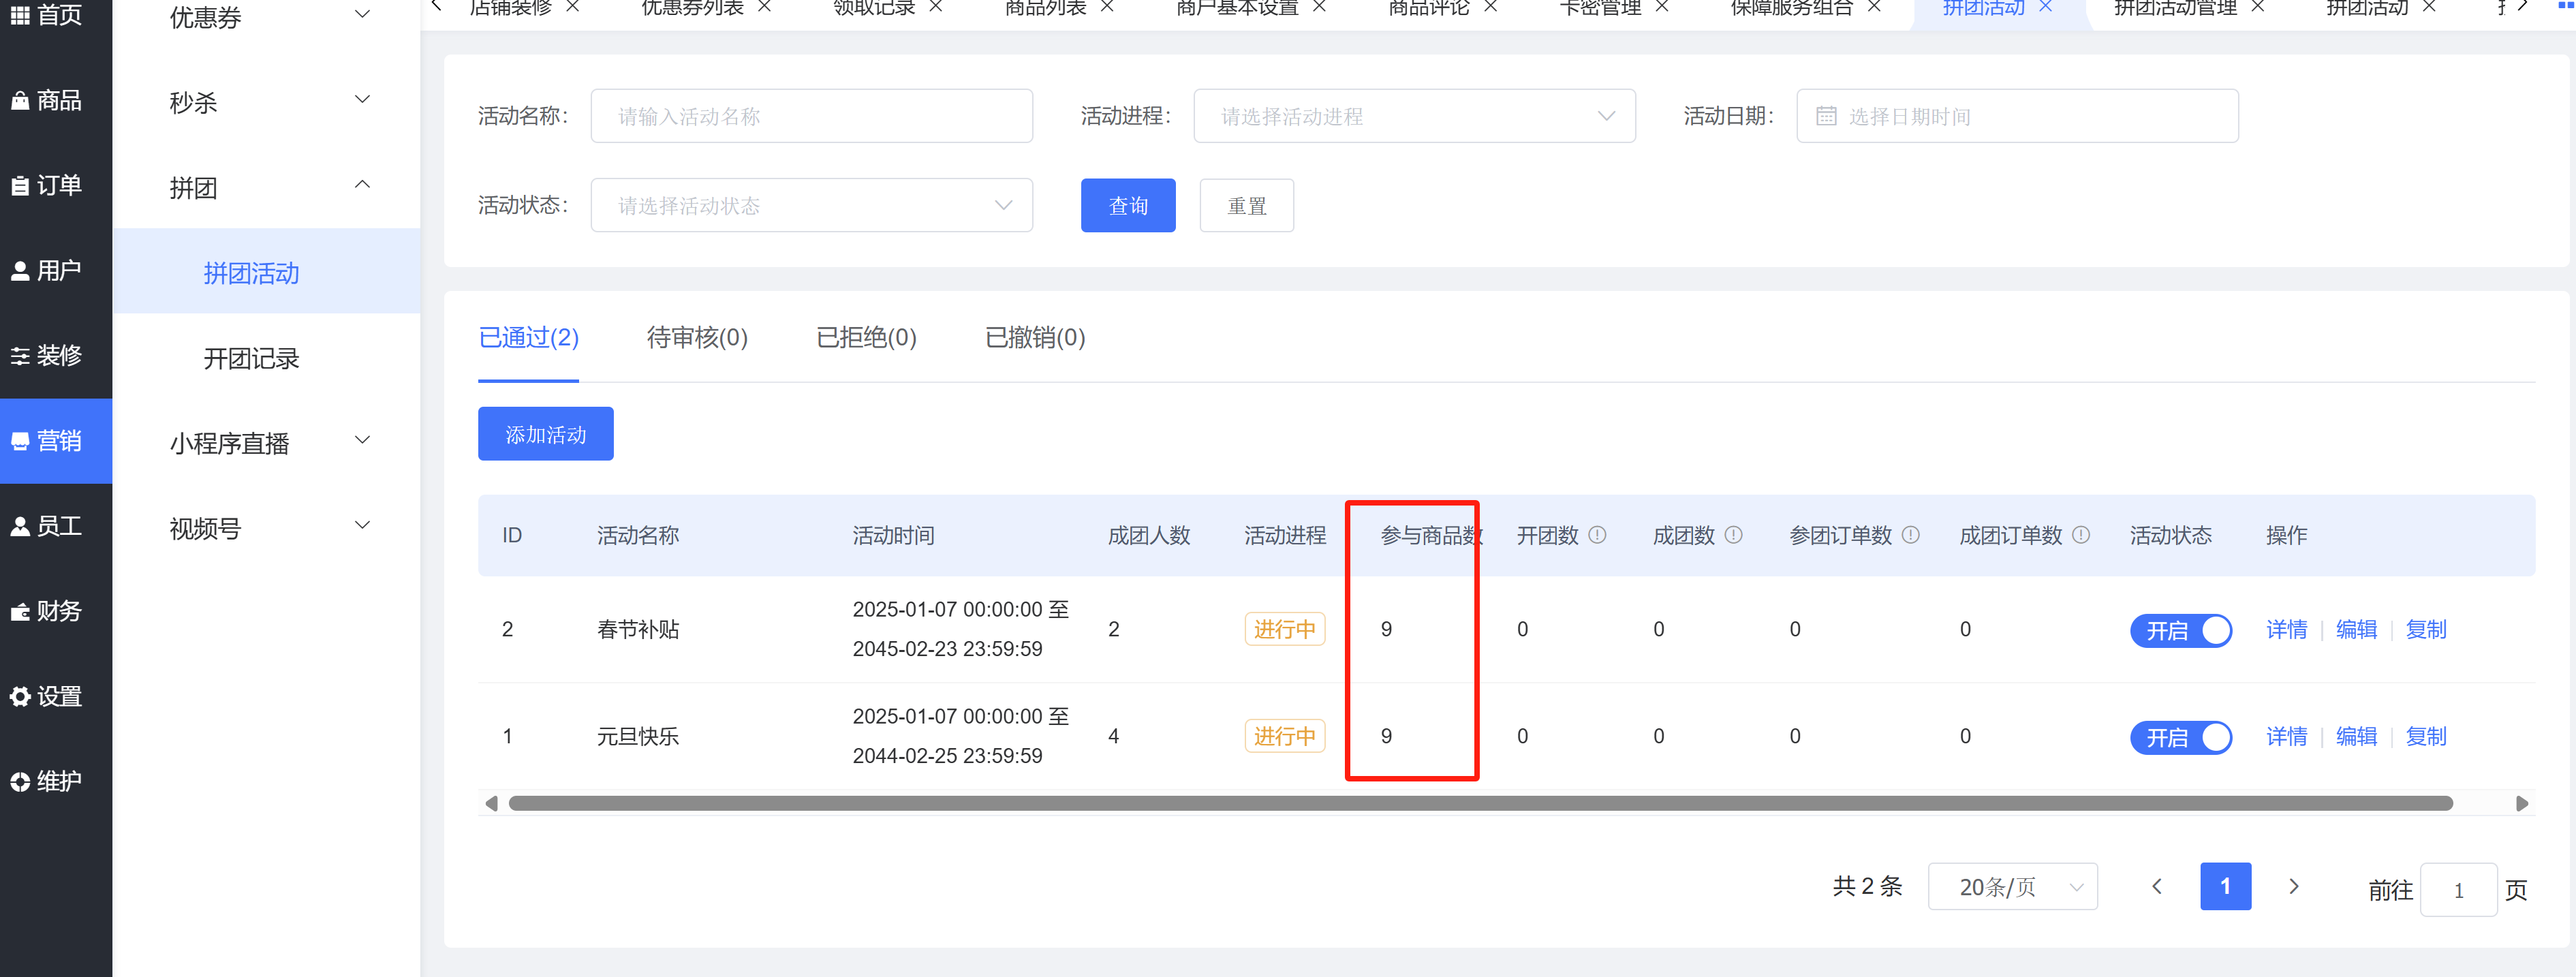Image resolution: width=2576 pixels, height=977 pixels.
Task: Click the 添加活动 button
Action: pos(545,434)
